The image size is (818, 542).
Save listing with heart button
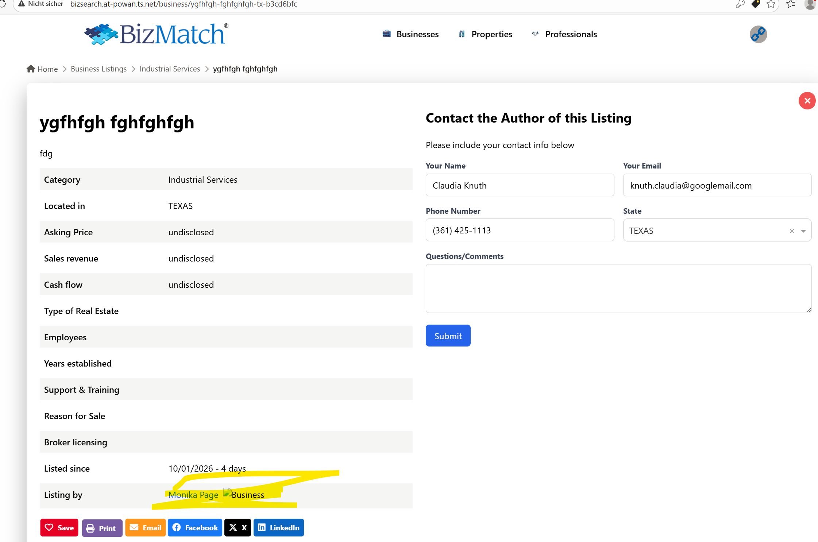click(59, 527)
